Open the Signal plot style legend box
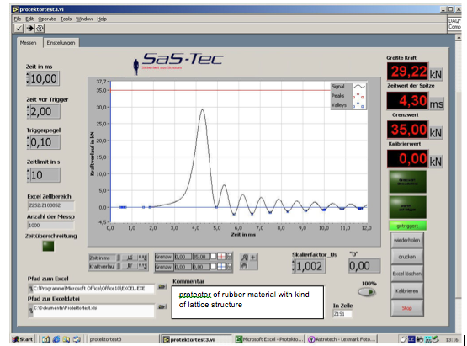Image resolution: width=467 pixels, height=346 pixels. point(359,87)
